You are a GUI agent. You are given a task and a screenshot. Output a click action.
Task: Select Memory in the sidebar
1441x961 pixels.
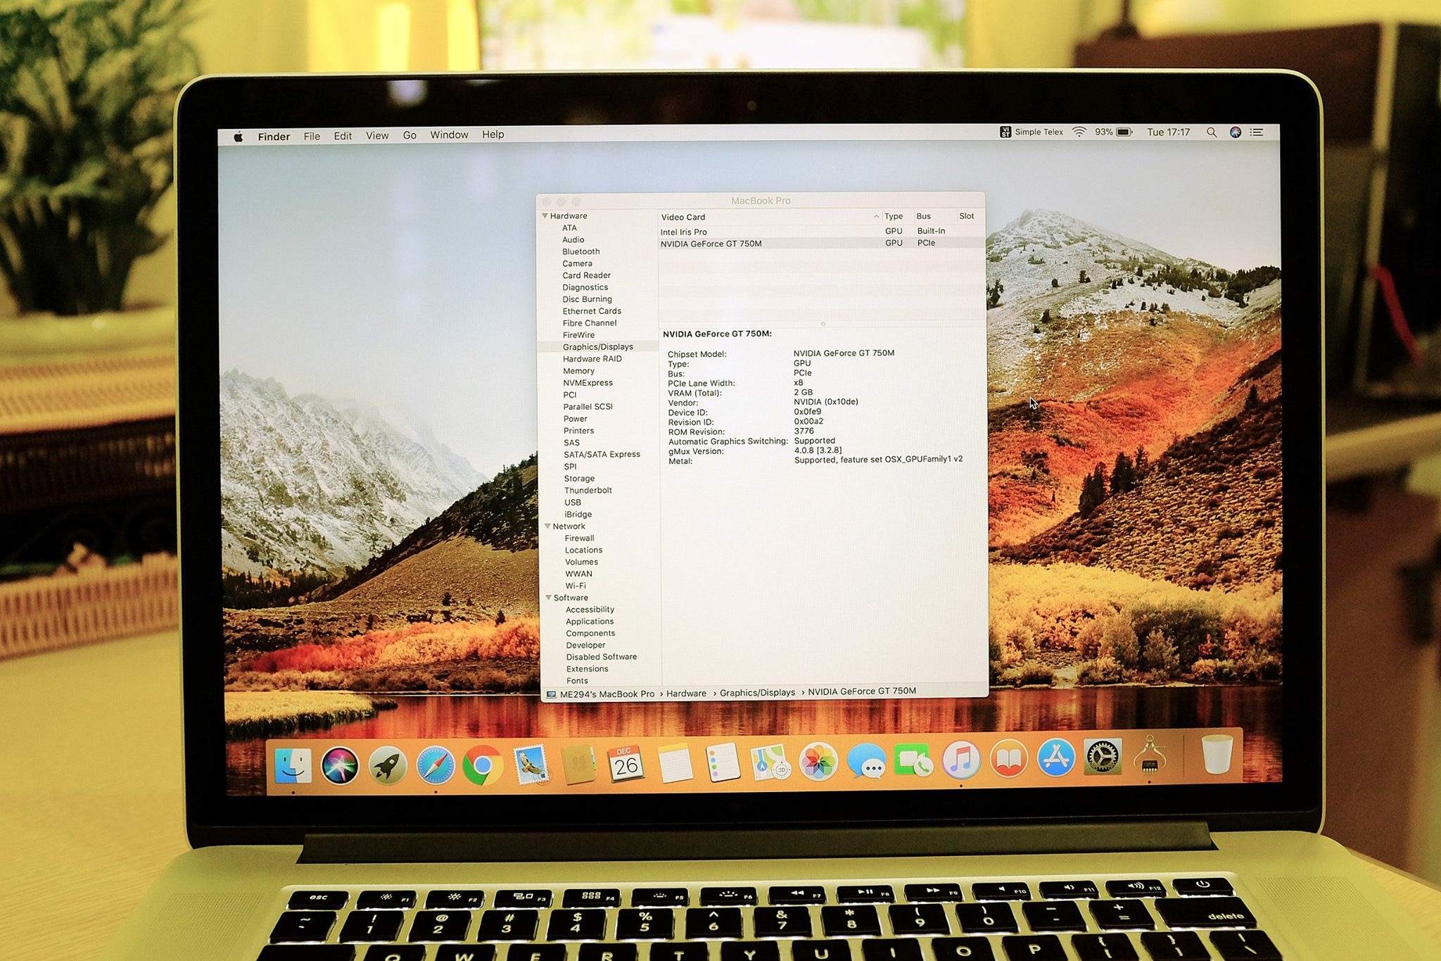click(578, 370)
